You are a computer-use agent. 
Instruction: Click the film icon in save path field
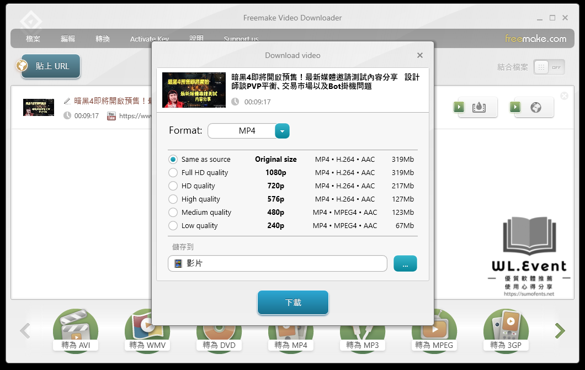(x=178, y=263)
